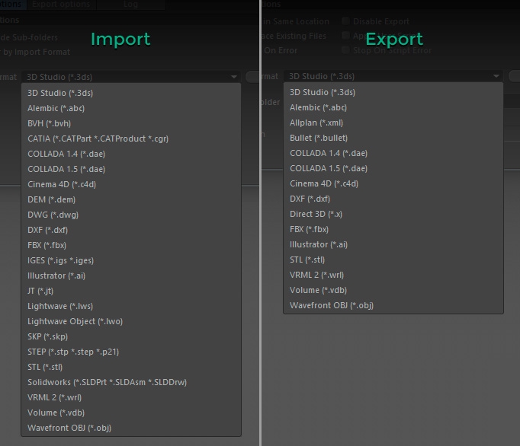Select Volume (*.vdb) in Import list
The width and height of the screenshot is (520, 446).
coord(131,413)
